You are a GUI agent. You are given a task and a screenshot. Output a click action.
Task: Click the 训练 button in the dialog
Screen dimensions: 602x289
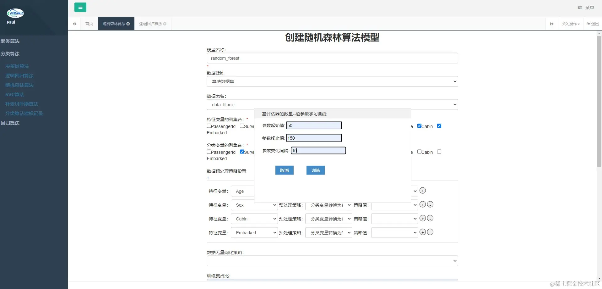coord(316,170)
